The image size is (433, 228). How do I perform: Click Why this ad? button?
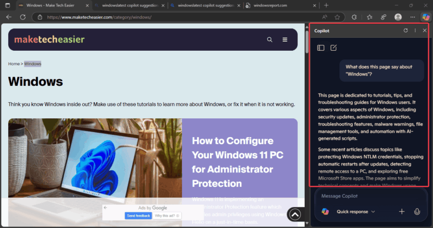point(167,216)
